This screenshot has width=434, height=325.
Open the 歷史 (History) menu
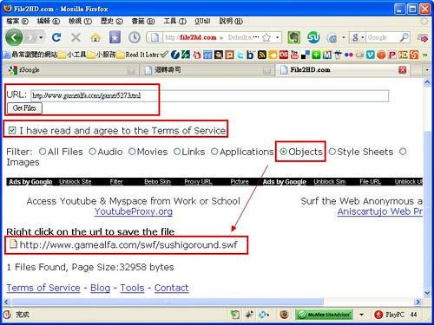point(111,21)
